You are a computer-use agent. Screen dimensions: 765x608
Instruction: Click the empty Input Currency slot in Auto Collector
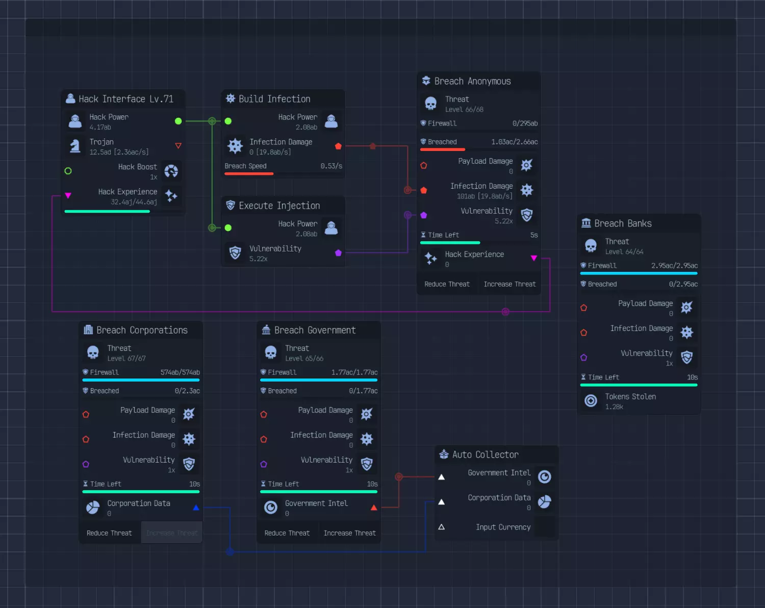pos(545,527)
